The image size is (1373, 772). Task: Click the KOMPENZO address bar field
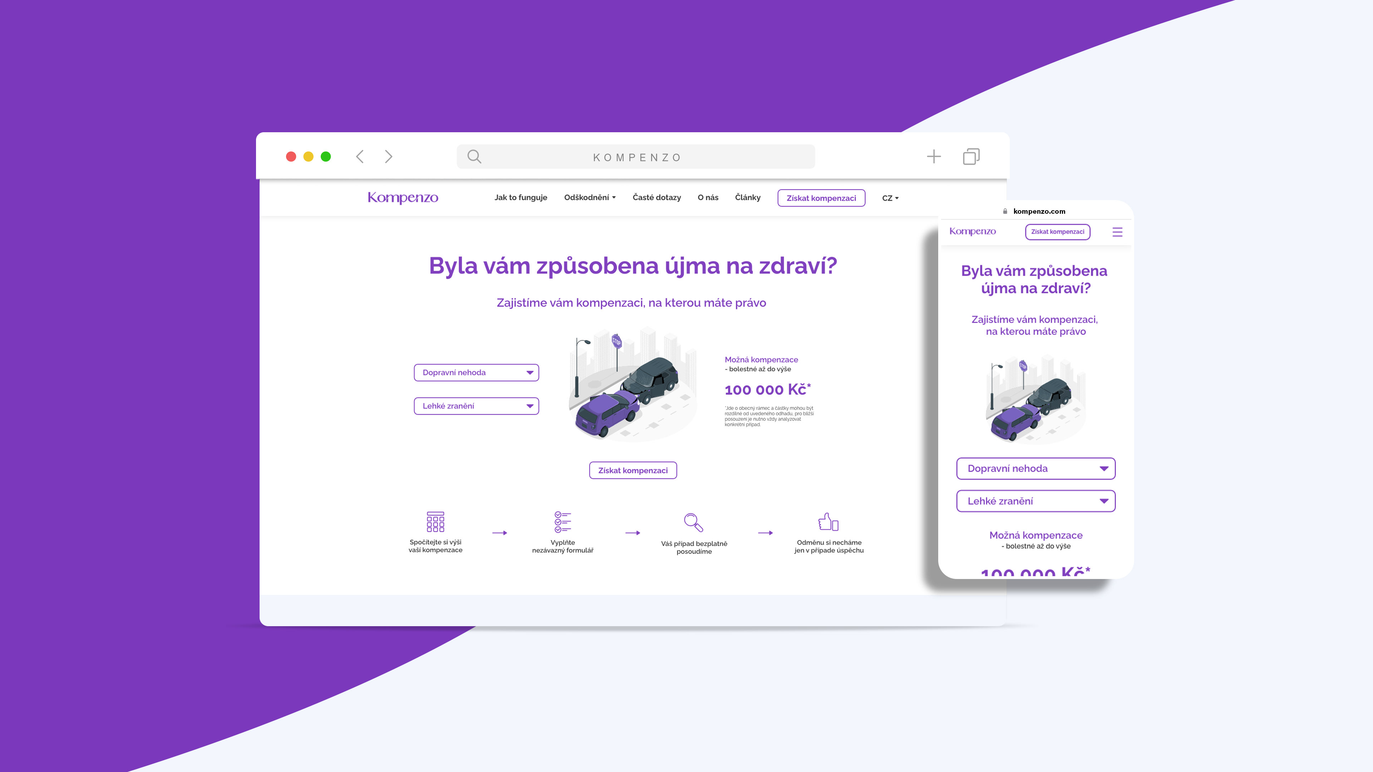[x=637, y=157]
